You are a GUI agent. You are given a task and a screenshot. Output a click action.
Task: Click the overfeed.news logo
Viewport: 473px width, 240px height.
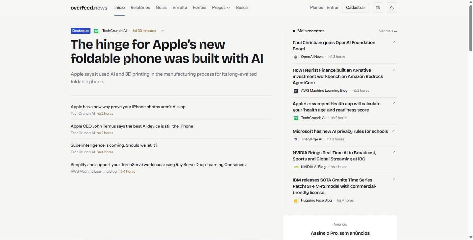pyautogui.click(x=89, y=8)
